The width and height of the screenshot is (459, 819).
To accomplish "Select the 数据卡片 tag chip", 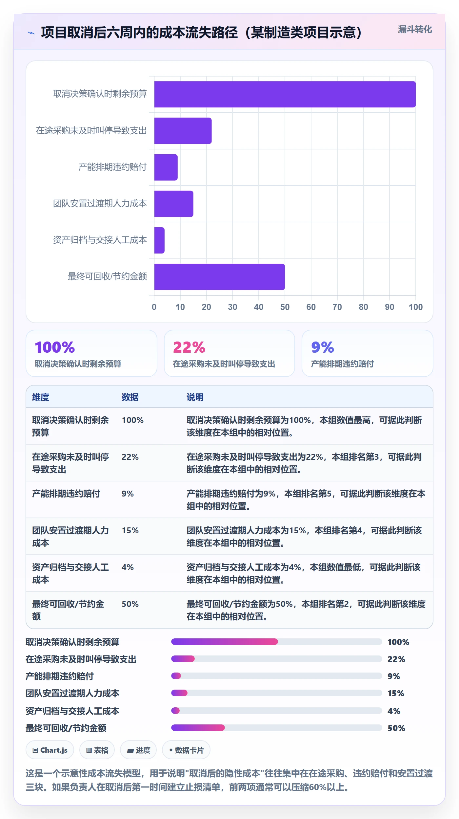I will (x=186, y=750).
